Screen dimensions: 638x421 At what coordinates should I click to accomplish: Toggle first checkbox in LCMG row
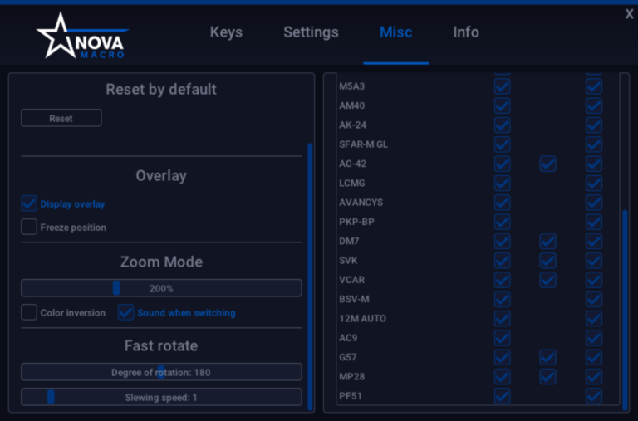pos(503,183)
